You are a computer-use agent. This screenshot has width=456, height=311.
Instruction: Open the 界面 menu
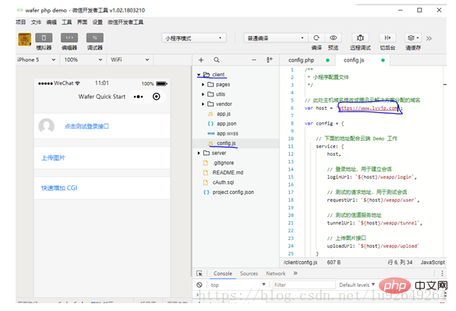click(x=82, y=22)
